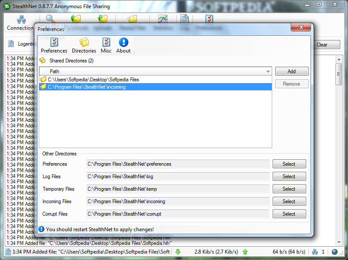Open Statistics chart icon in toolbar

point(163,19)
